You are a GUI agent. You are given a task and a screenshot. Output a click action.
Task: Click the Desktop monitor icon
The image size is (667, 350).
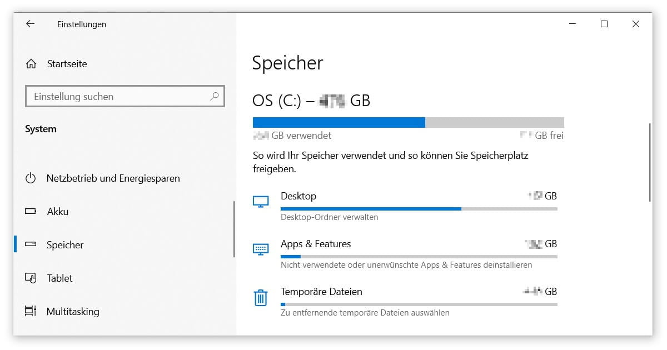point(261,201)
